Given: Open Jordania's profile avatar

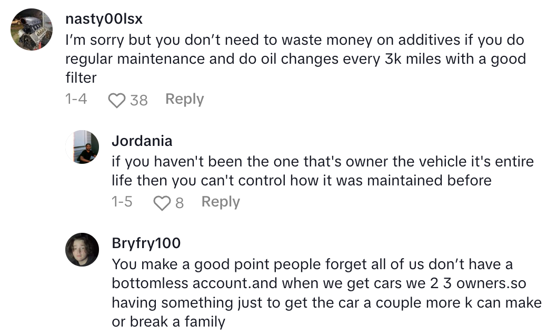Looking at the screenshot, I should [x=82, y=147].
